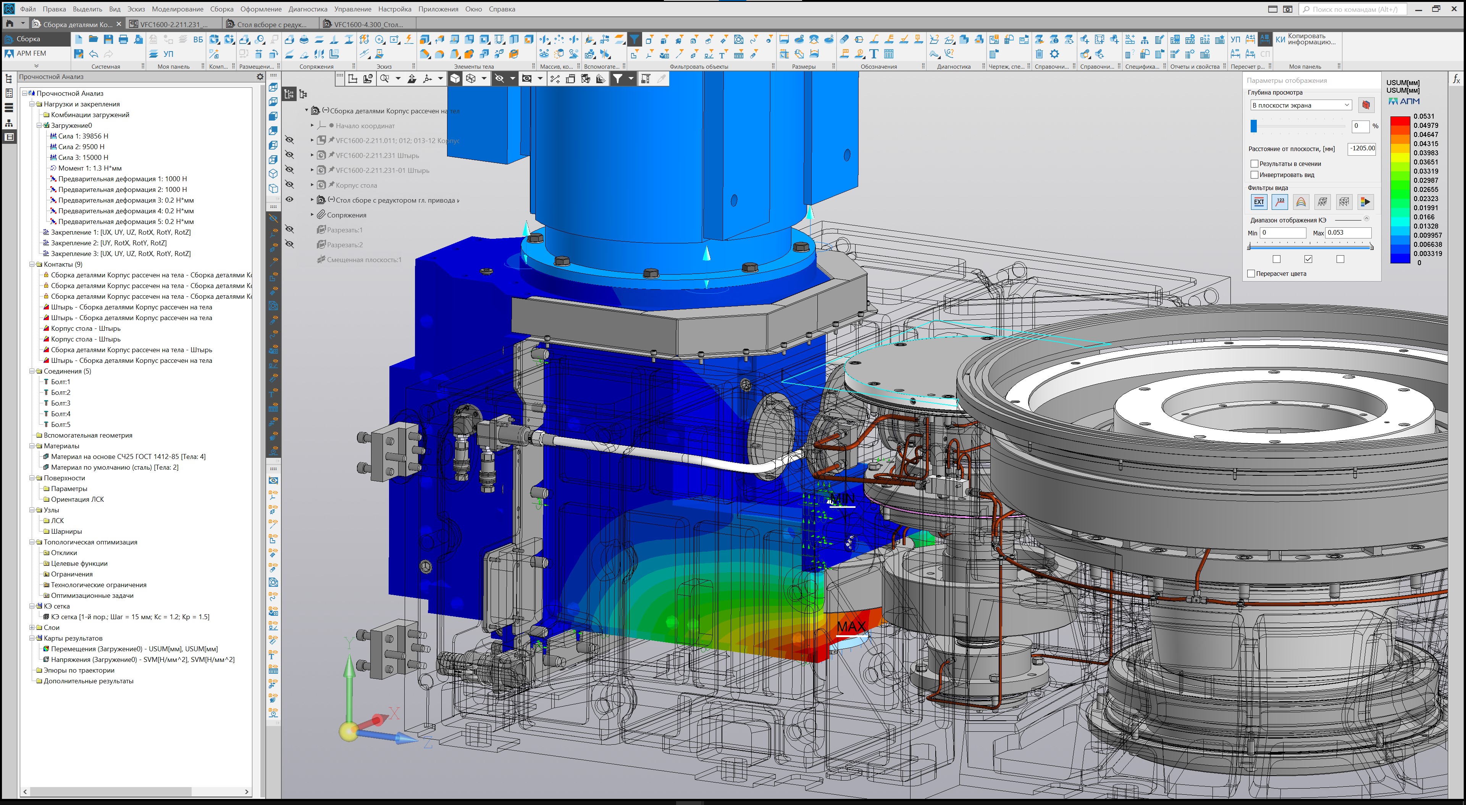Open panel settings gear in Прочностной Анализ
Screen dimensions: 1466x805
point(260,77)
